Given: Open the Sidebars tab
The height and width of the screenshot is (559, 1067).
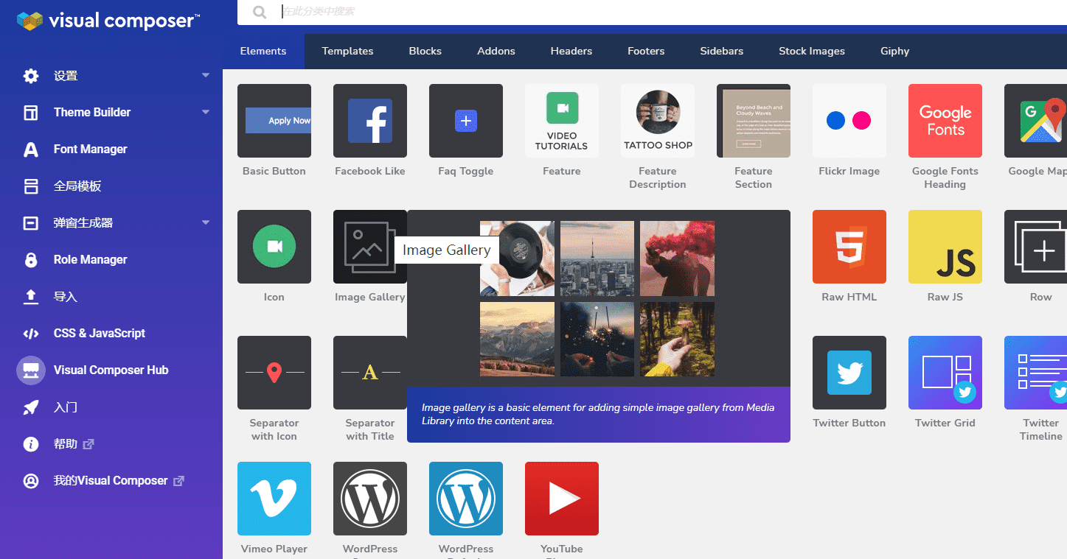Looking at the screenshot, I should click(x=722, y=52).
